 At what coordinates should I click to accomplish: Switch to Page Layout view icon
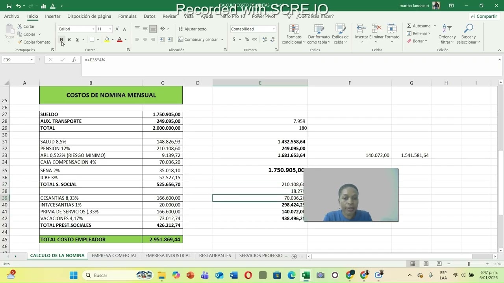point(426,264)
